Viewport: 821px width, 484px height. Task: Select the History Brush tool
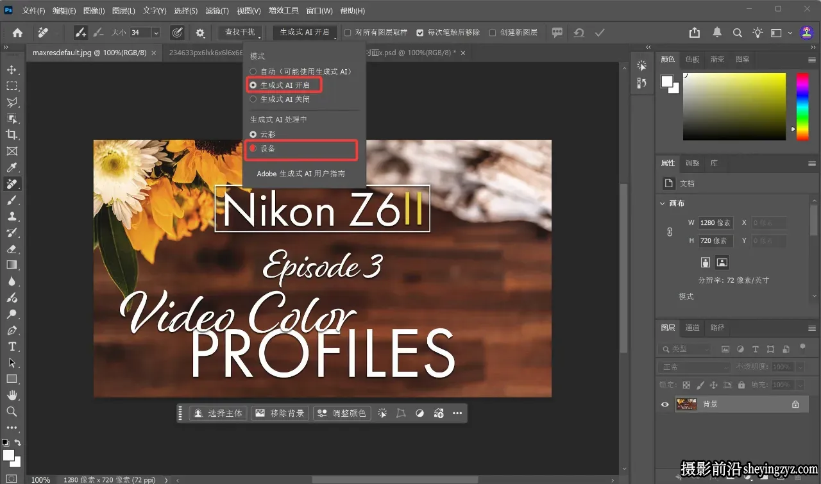coord(12,233)
